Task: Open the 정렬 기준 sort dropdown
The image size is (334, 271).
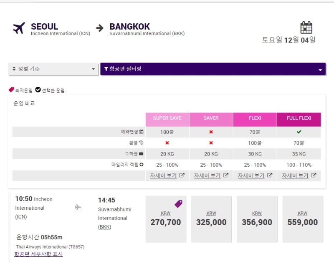Action: [x=53, y=69]
